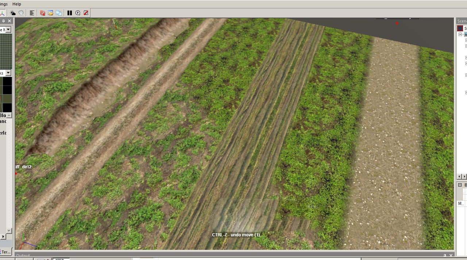Screen dimensions: 467x260
Task: Click the overlapping blue windows icon
Action: pos(59,13)
